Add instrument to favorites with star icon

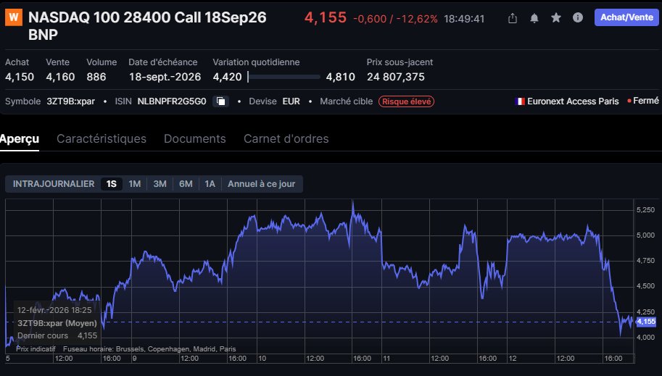click(556, 17)
